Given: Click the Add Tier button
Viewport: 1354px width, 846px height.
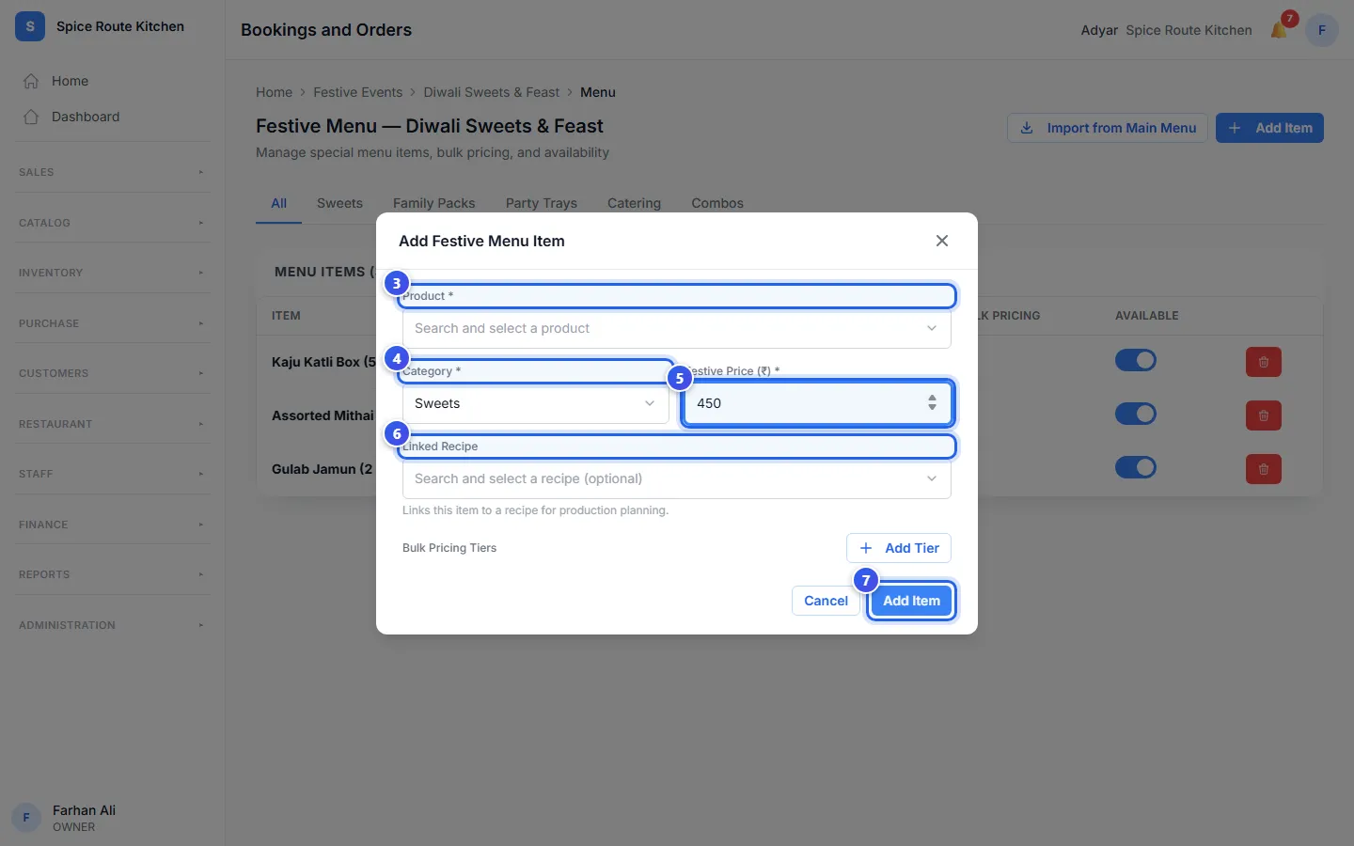Looking at the screenshot, I should 899,548.
